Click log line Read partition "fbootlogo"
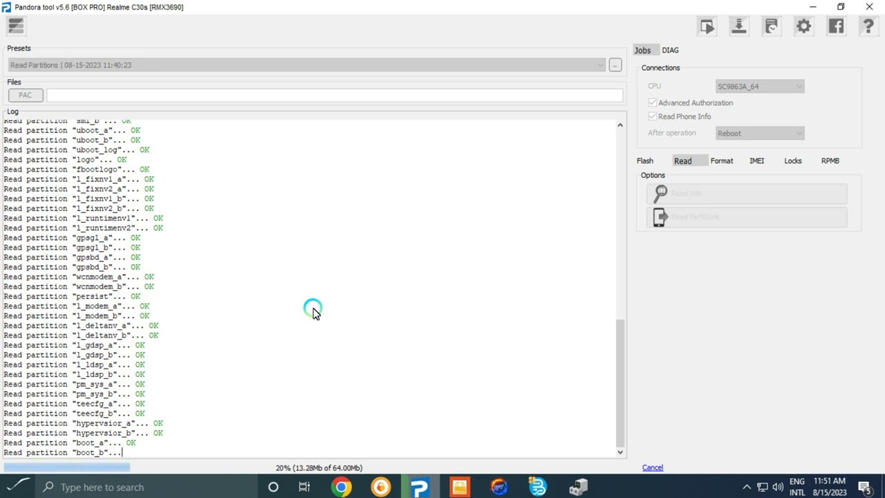 pos(76,169)
